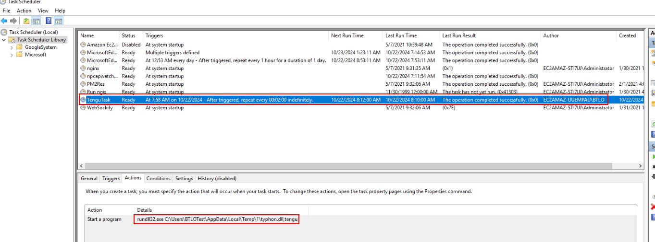Screen dimensions: 655x242
Task: Click the Microsoft folder icon in tree
Action: 19,55
